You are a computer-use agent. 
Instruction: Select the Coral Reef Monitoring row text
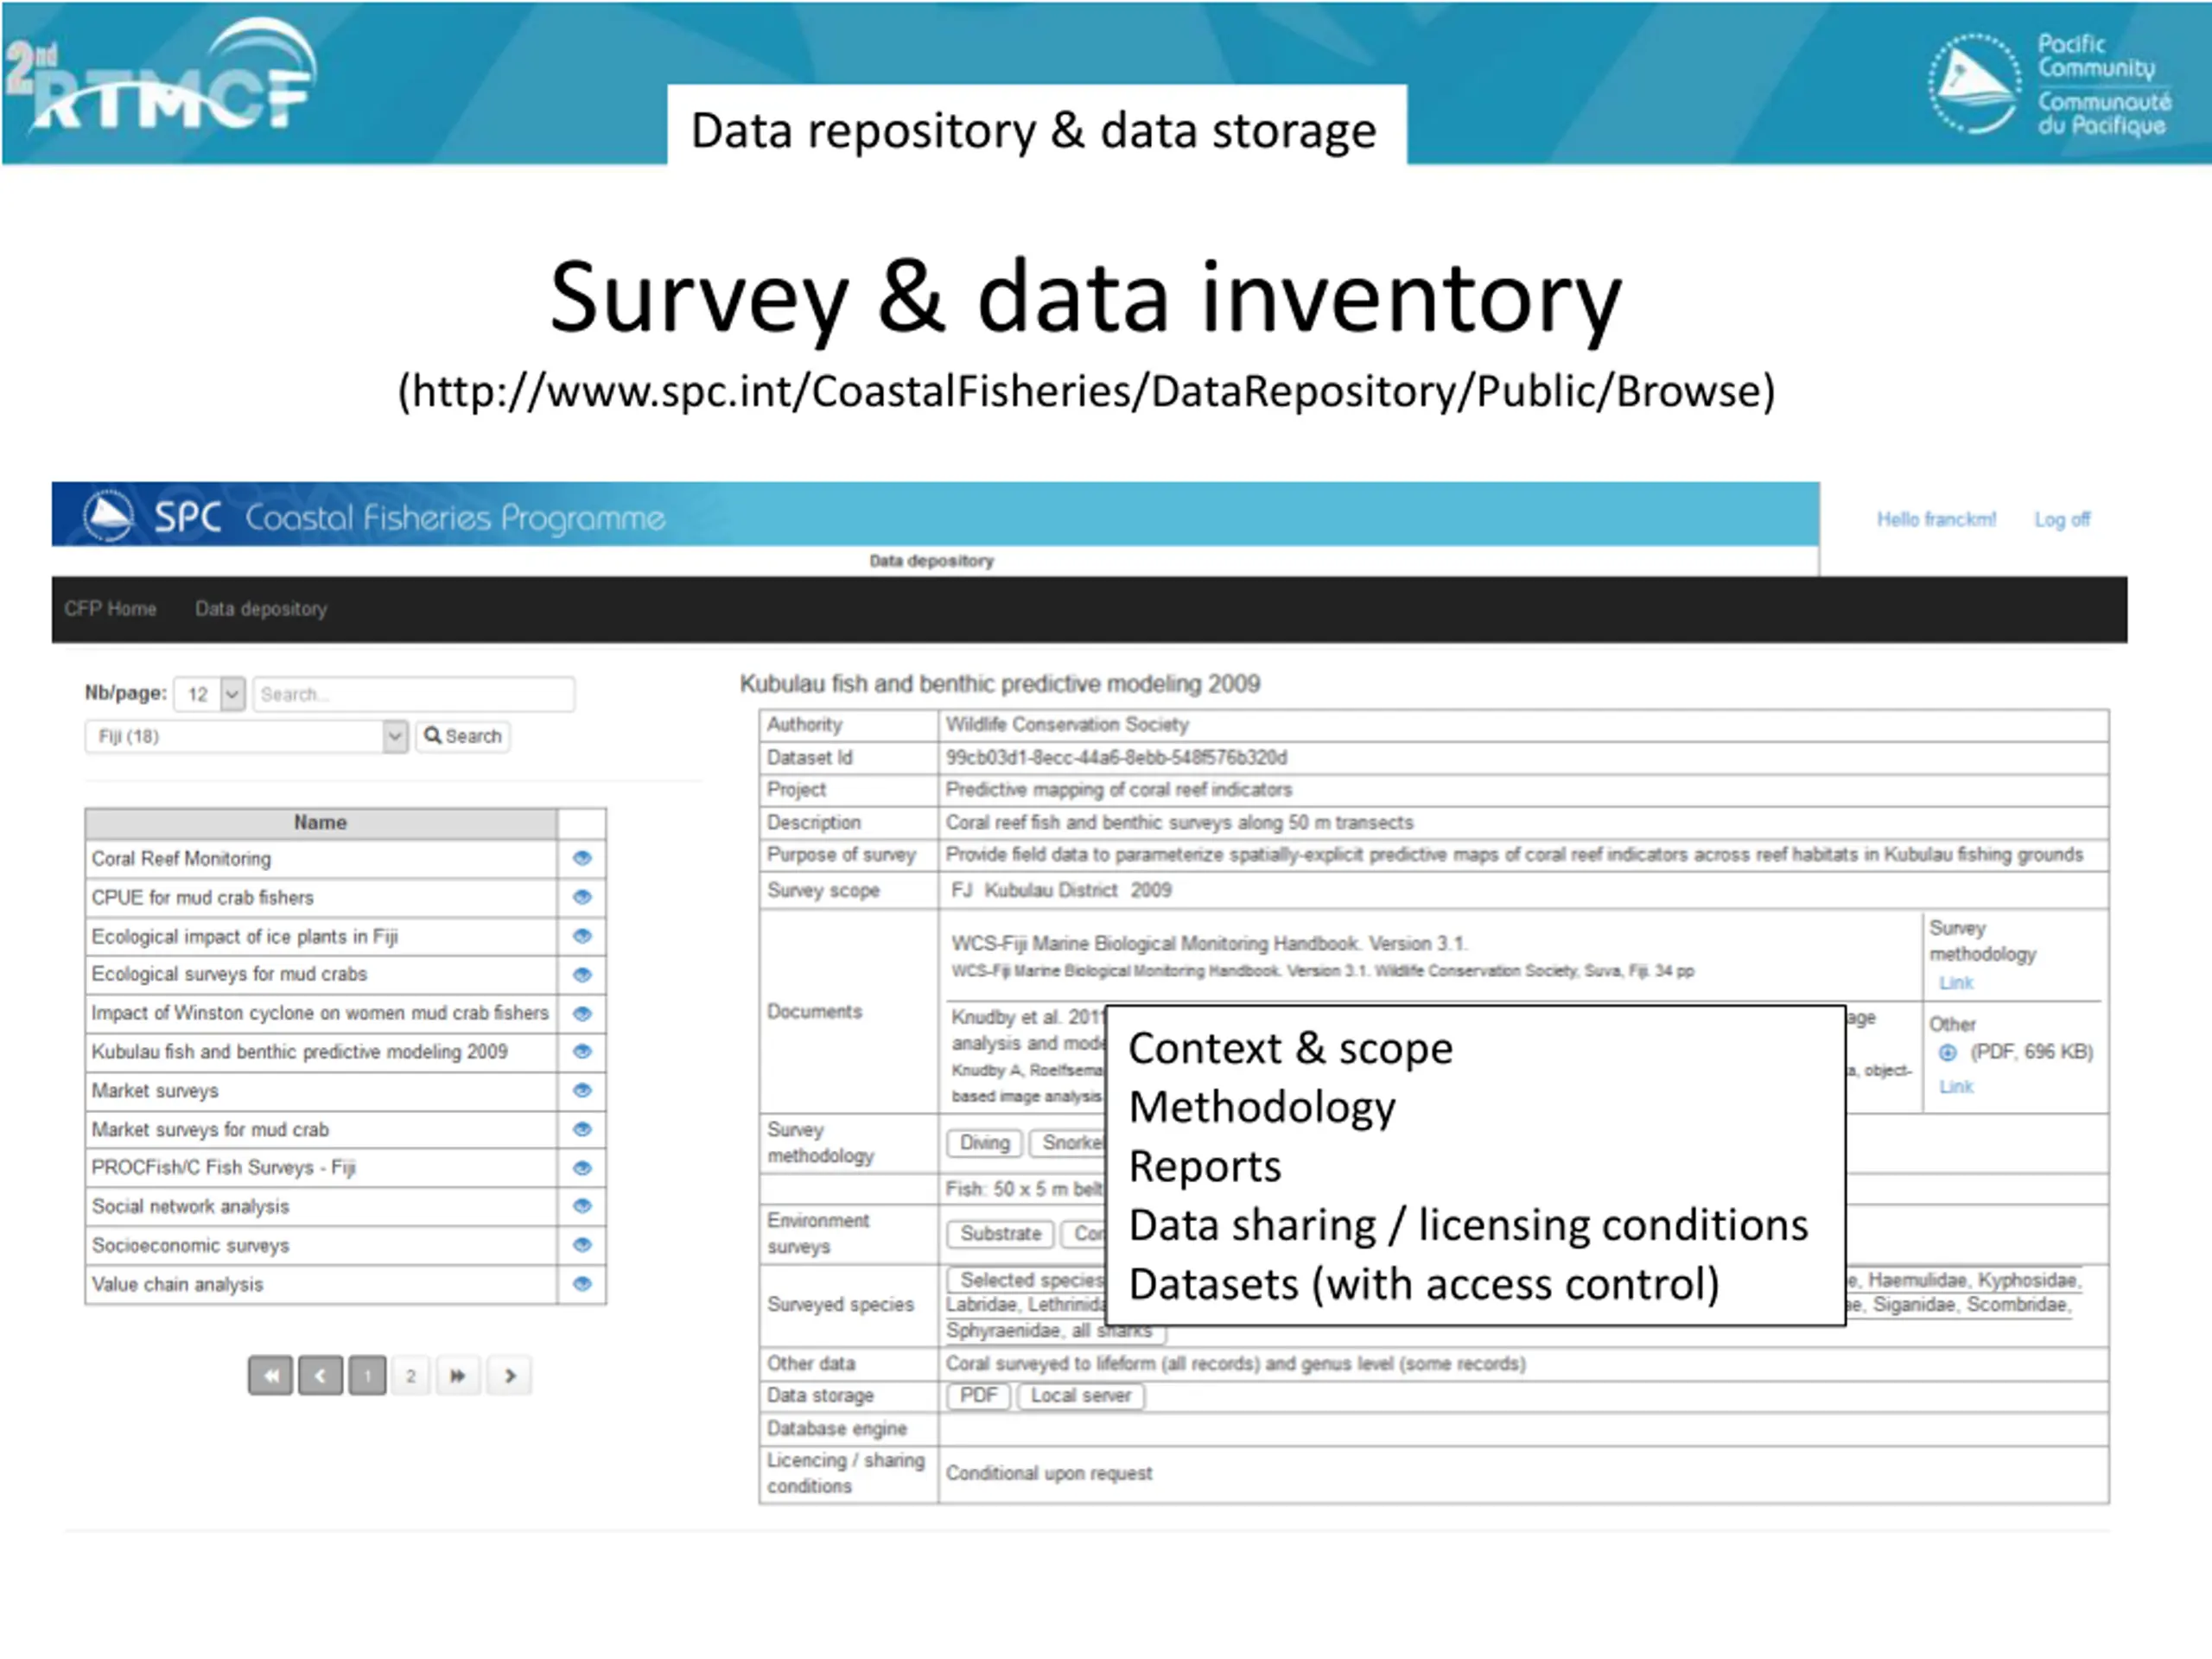point(181,859)
